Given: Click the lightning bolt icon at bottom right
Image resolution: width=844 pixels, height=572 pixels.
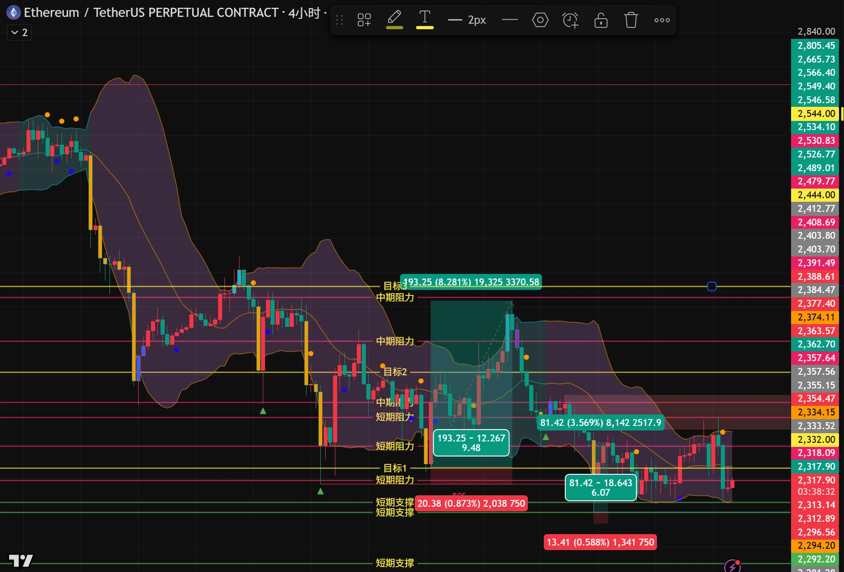Looking at the screenshot, I should point(732,566).
